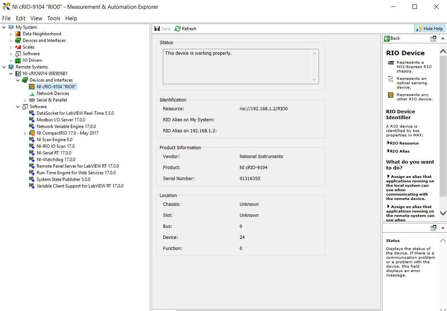This screenshot has width=447, height=311.
Task: Click the Scales icon
Action: [x=18, y=47]
